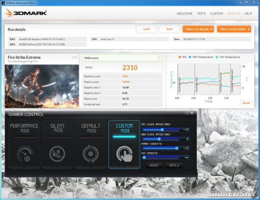260x200 pixels.
Task: Click the Save button
Action: tap(170, 29)
